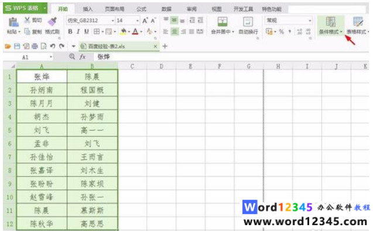Apply the red font color A

[135, 32]
